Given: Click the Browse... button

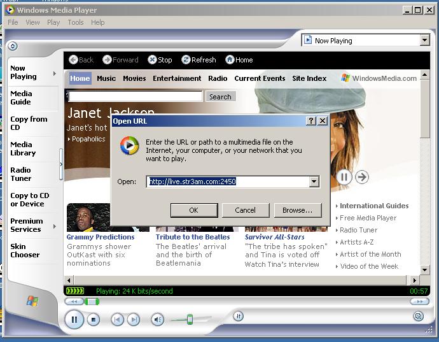Looking at the screenshot, I should pos(298,210).
